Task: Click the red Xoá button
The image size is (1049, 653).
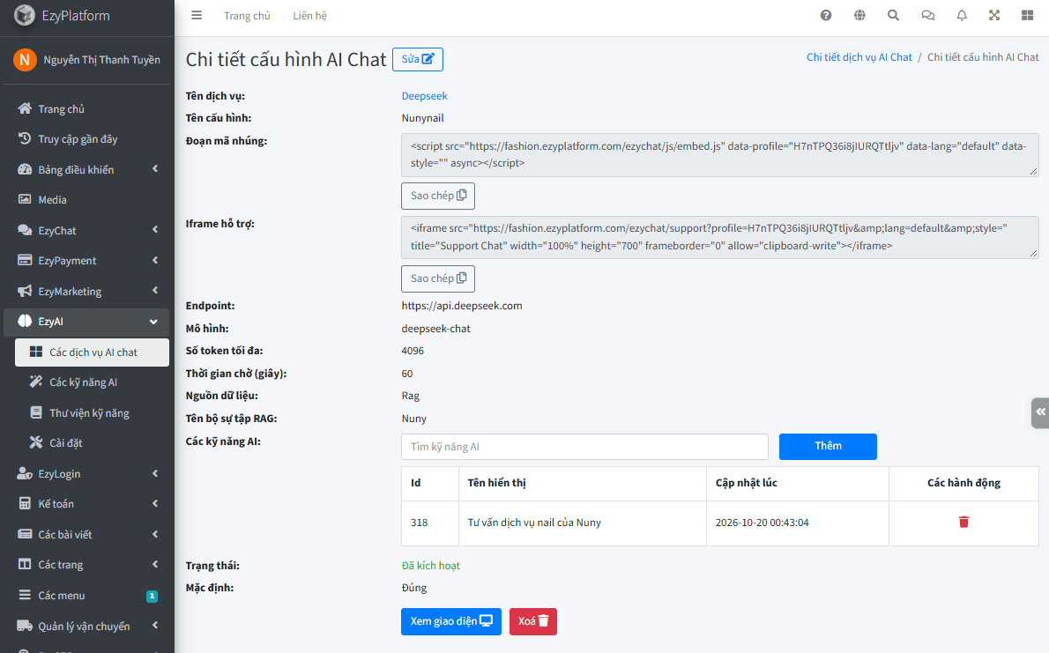Action: click(533, 621)
